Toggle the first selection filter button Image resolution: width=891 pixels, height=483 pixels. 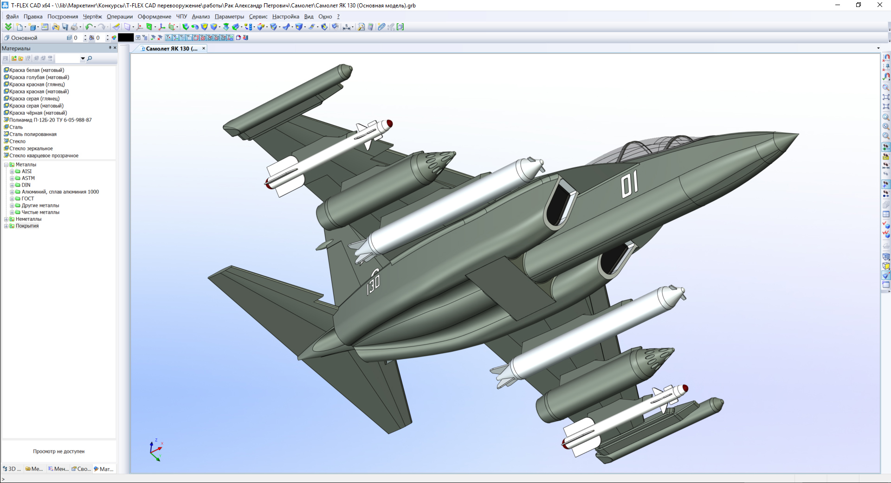click(x=168, y=38)
